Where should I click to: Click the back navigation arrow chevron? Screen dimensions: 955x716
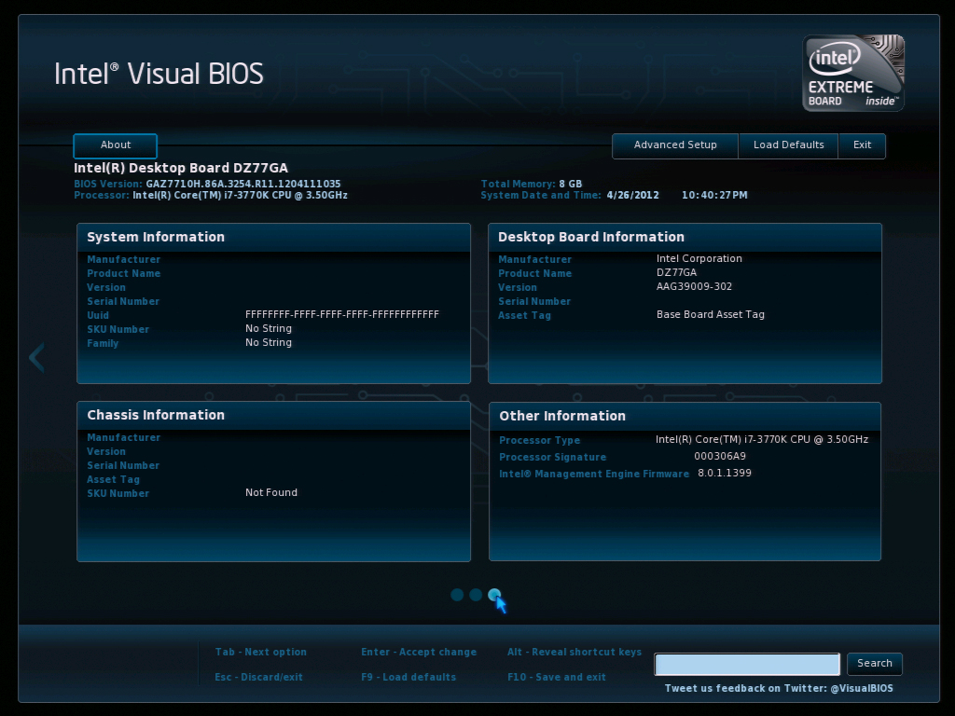35,357
